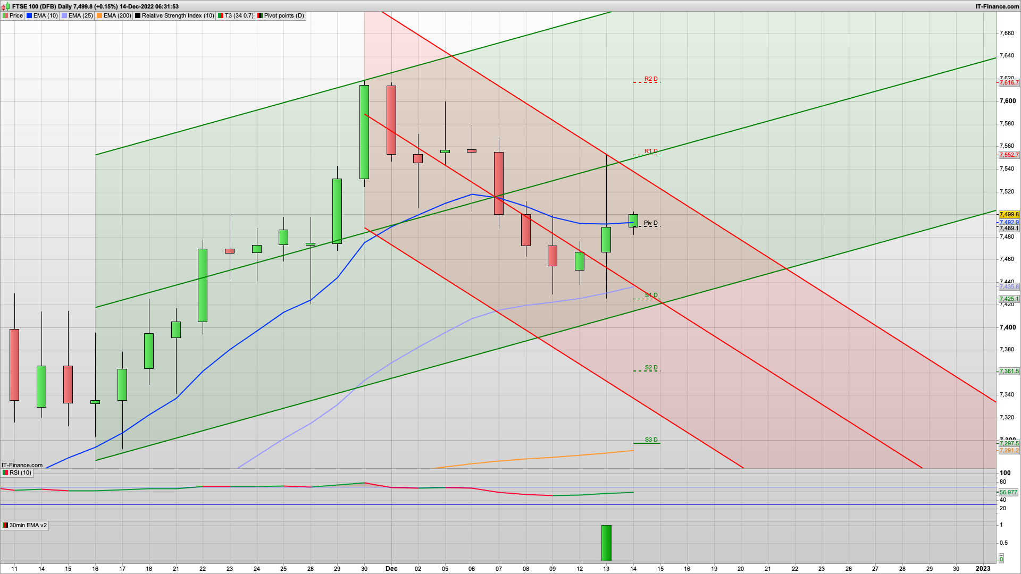Click the RSI (10) subpanel legend icon

[5, 472]
